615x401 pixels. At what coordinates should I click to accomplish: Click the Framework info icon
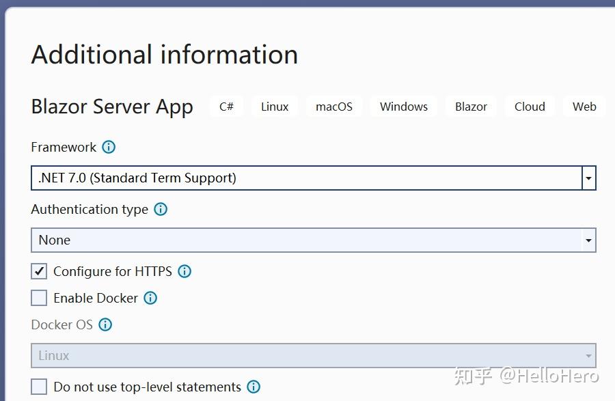(109, 147)
